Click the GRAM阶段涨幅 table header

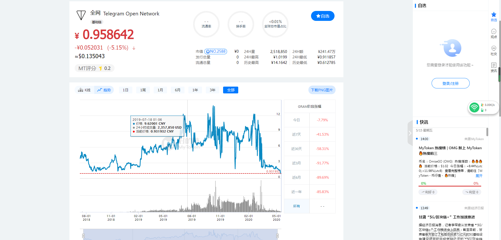click(x=309, y=106)
